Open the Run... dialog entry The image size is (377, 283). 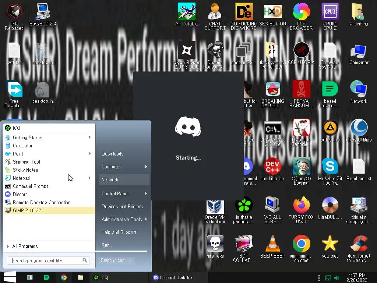(124, 245)
